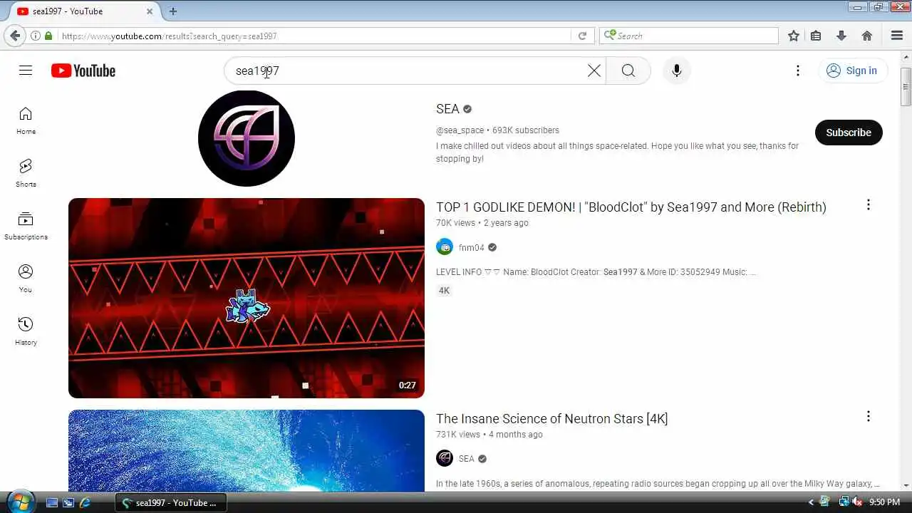The image size is (912, 513).
Task: Open History from the sidebar
Action: click(26, 331)
